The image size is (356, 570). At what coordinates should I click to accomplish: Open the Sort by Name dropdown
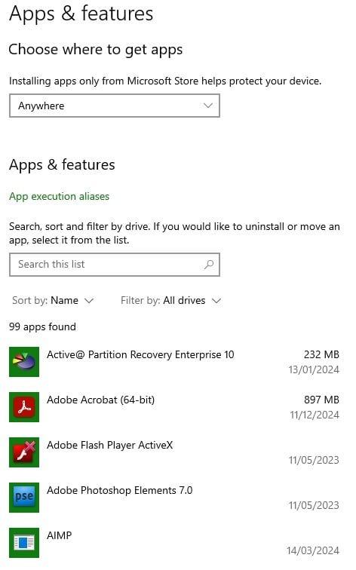53,301
